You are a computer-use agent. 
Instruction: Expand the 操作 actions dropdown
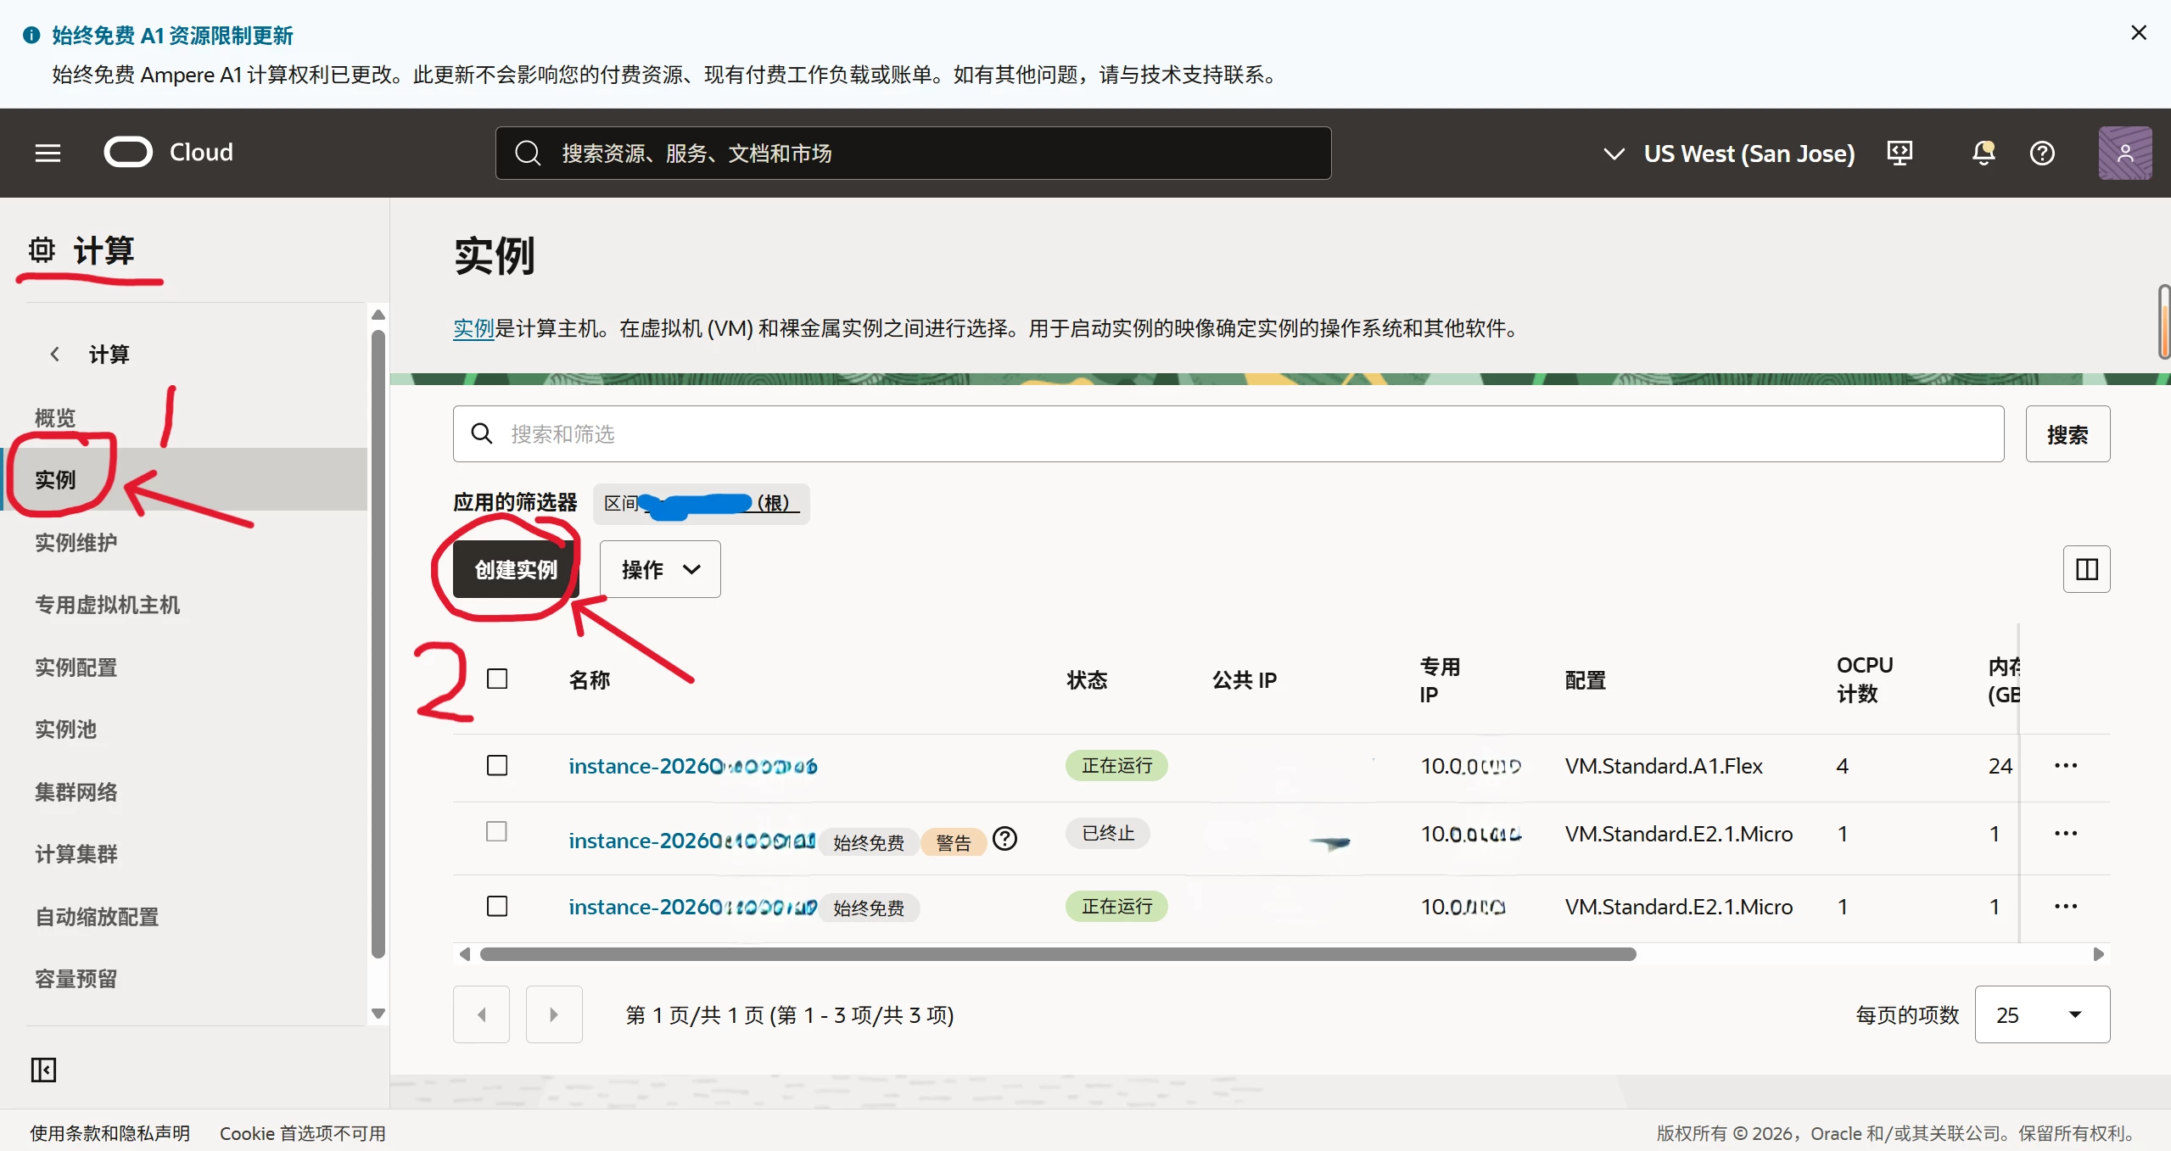pos(660,569)
